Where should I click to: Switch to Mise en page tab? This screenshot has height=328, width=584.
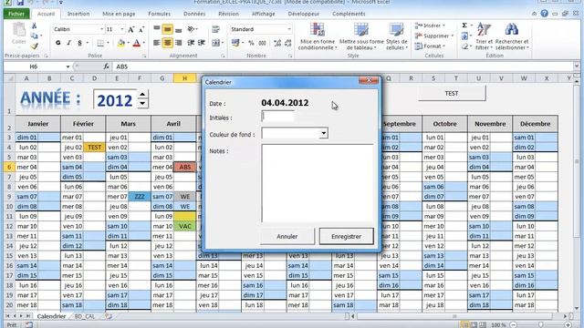[119, 14]
